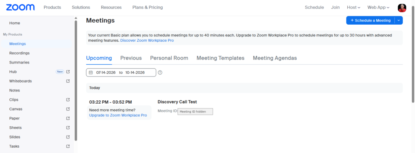Click the calendar icon in date range
This screenshot has height=153, width=415.
(91, 72)
